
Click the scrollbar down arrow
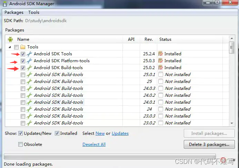(232, 123)
